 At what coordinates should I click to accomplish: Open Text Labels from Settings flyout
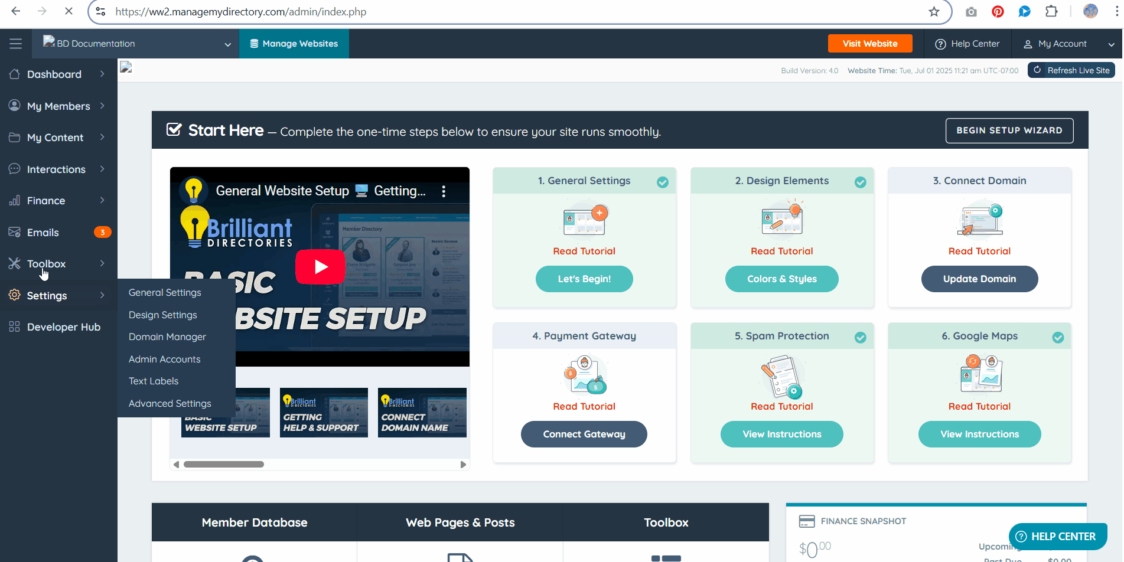point(154,381)
